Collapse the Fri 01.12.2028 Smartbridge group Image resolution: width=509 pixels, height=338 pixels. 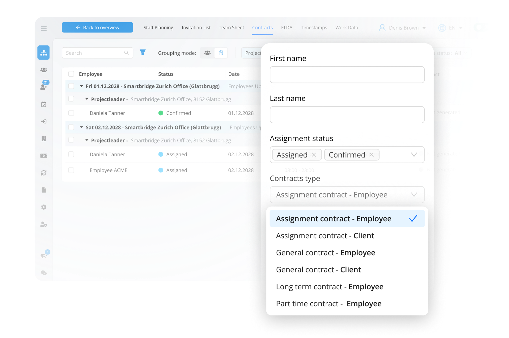pos(81,86)
